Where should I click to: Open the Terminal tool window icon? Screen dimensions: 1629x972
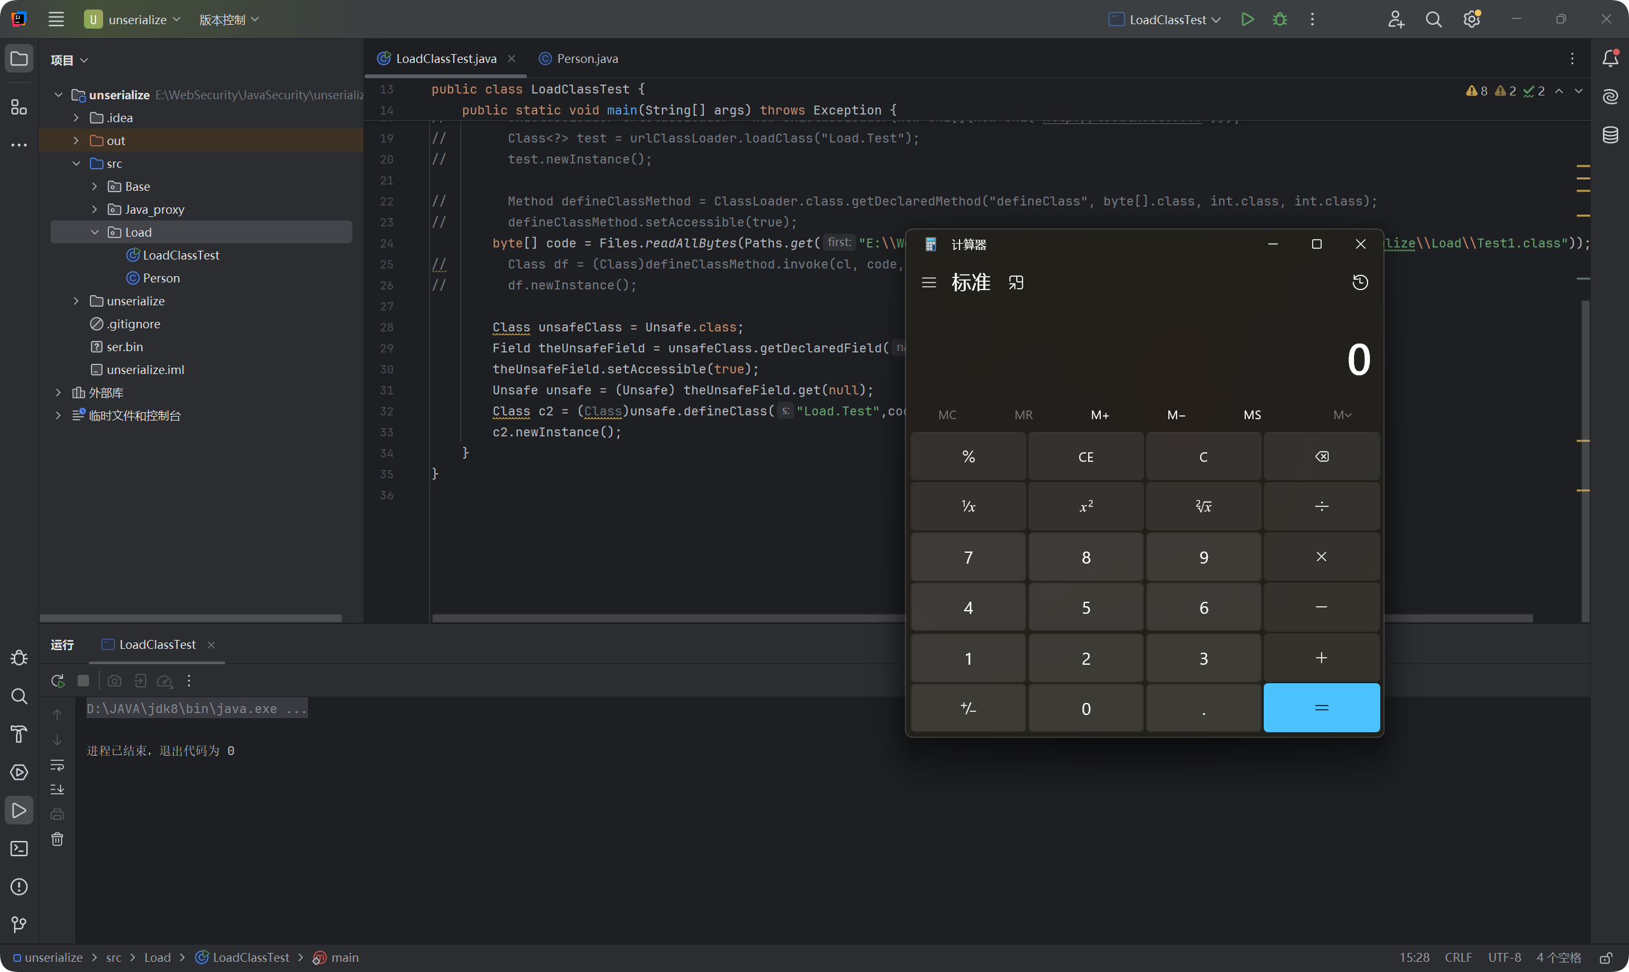pos(19,848)
